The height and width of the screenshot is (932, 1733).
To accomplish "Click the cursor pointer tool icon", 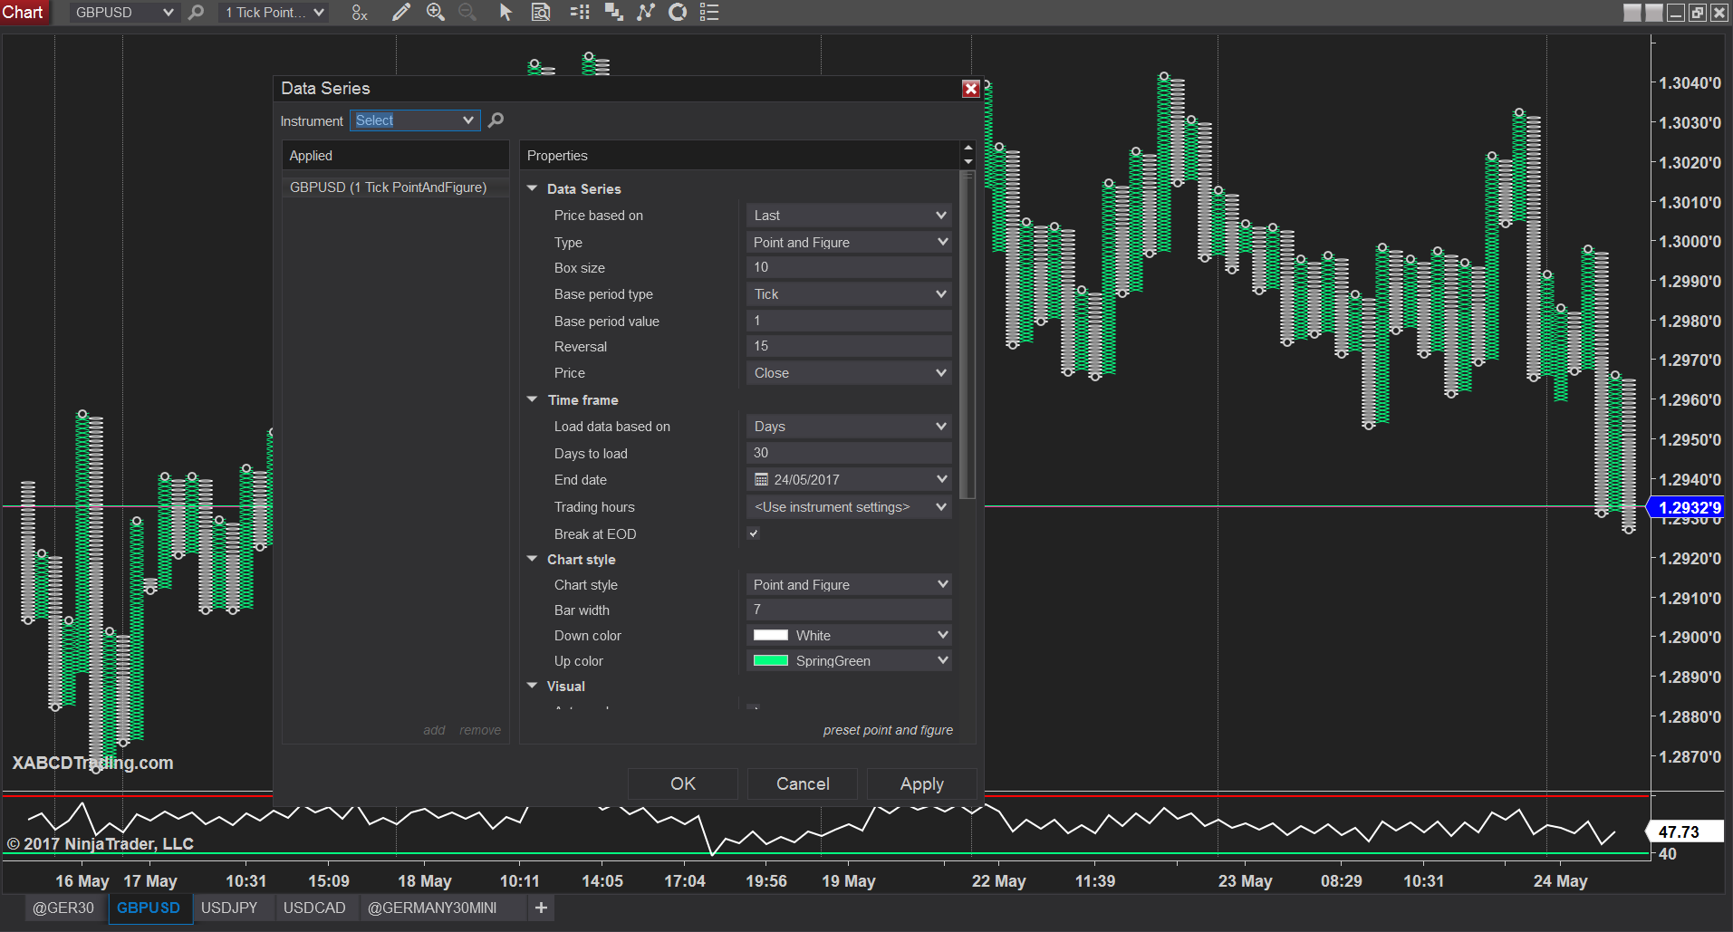I will coord(505,12).
